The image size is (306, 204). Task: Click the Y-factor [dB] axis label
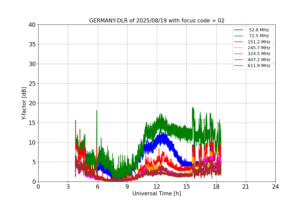24,103
